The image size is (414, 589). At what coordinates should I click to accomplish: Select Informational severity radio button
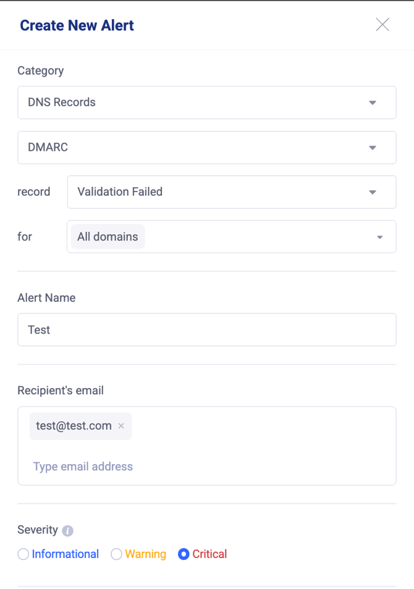[x=23, y=554]
